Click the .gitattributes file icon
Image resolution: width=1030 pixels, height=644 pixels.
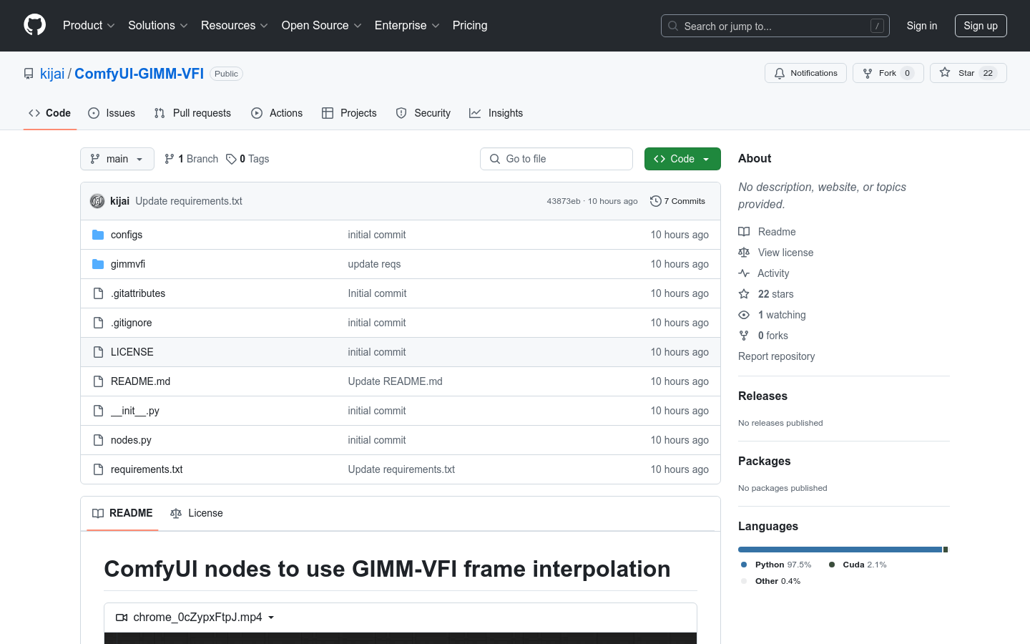tap(98, 293)
